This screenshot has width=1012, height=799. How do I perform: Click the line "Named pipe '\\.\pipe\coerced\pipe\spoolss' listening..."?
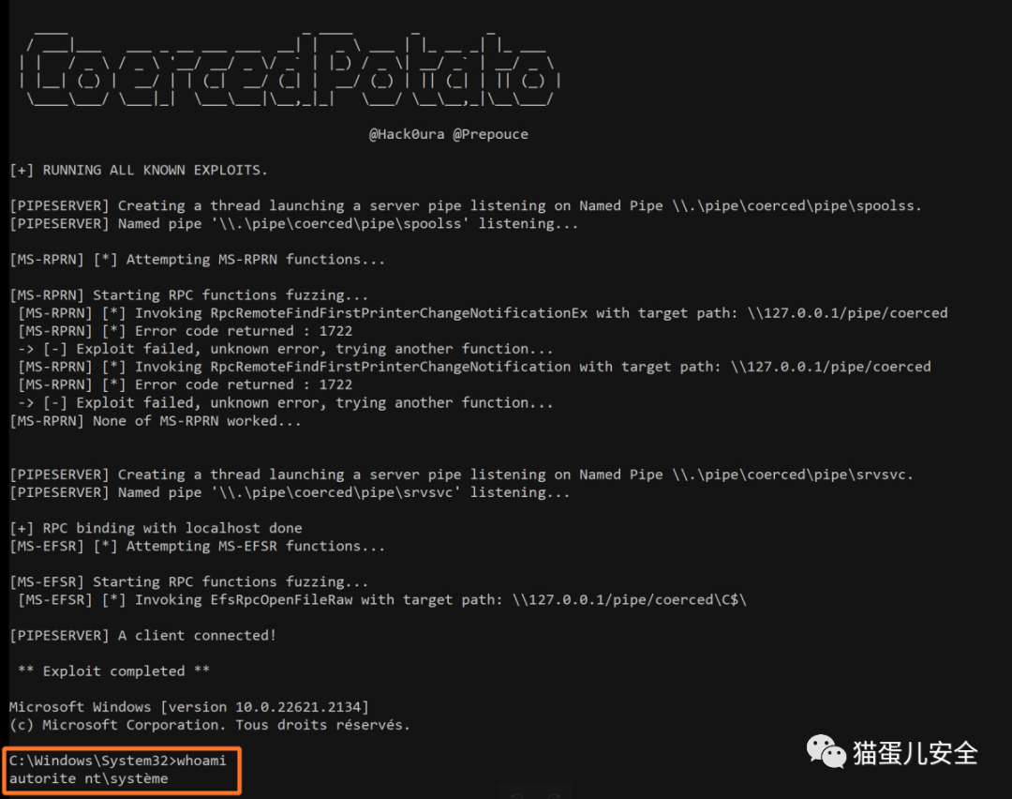click(x=293, y=224)
